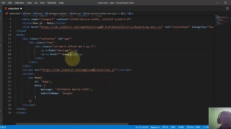Click line number 15 in gutter
The width and height of the screenshot is (231, 129).
9,54
